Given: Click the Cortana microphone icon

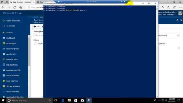Looking at the screenshot, I should coord(50,100).
